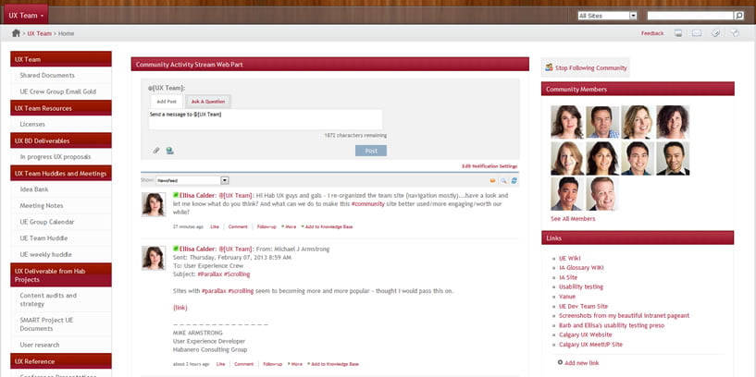Click See All Members link
The width and height of the screenshot is (756, 377).
(x=573, y=219)
